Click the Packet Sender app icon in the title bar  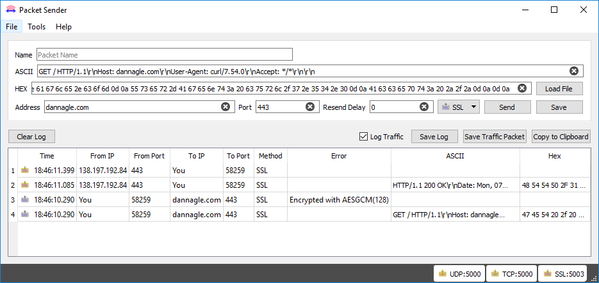coord(10,10)
